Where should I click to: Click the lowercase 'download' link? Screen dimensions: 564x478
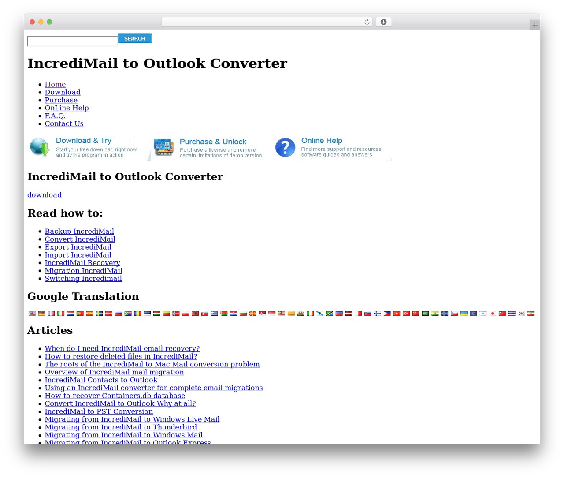(45, 195)
